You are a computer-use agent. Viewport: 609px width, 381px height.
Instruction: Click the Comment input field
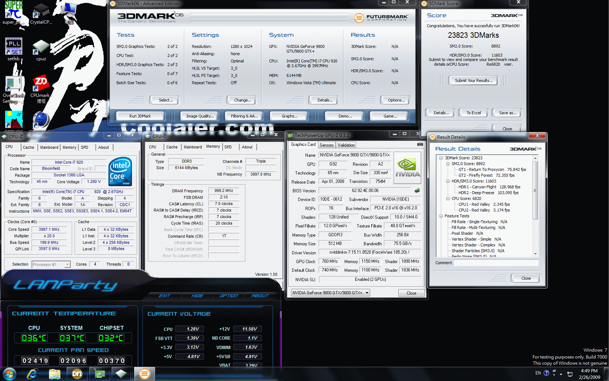pos(496,263)
